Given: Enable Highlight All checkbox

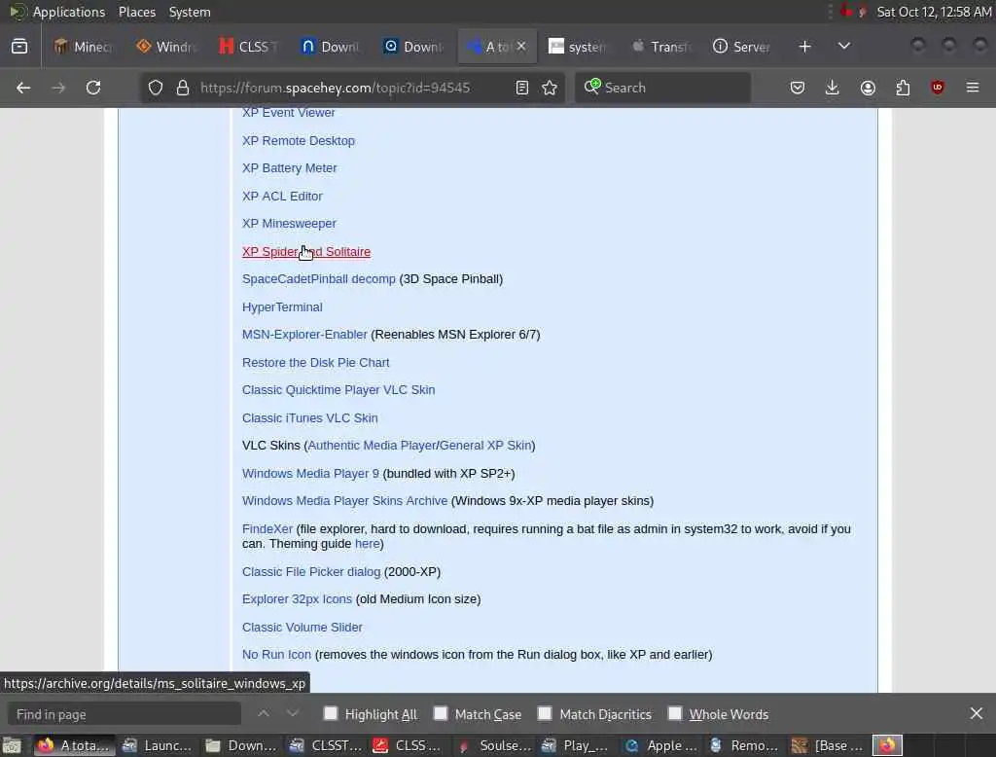Looking at the screenshot, I should pos(331,714).
